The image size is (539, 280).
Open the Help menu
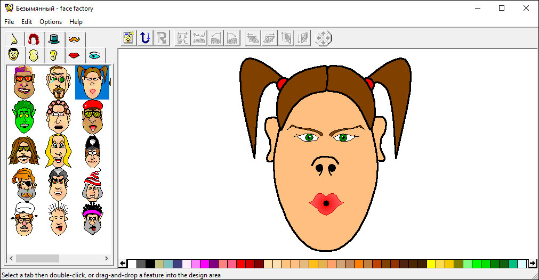pyautogui.click(x=76, y=22)
